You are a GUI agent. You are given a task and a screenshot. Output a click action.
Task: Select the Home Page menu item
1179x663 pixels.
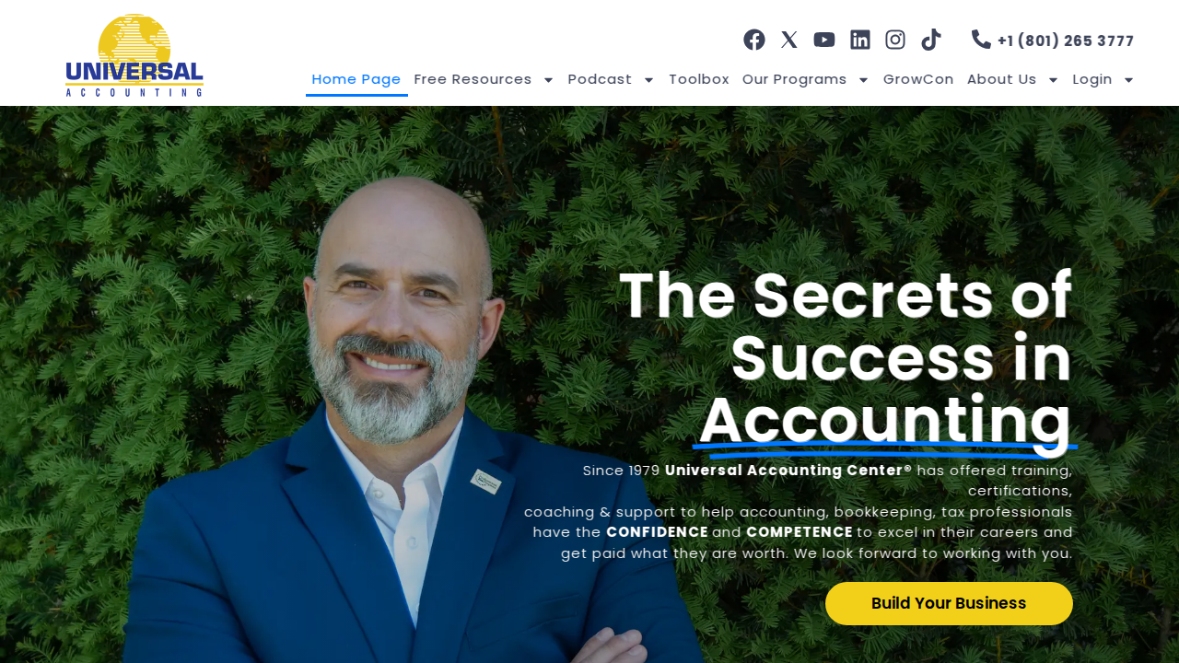(x=356, y=79)
